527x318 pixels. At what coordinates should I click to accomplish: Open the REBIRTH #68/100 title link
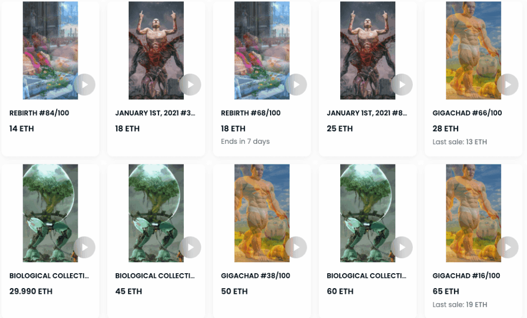click(251, 113)
